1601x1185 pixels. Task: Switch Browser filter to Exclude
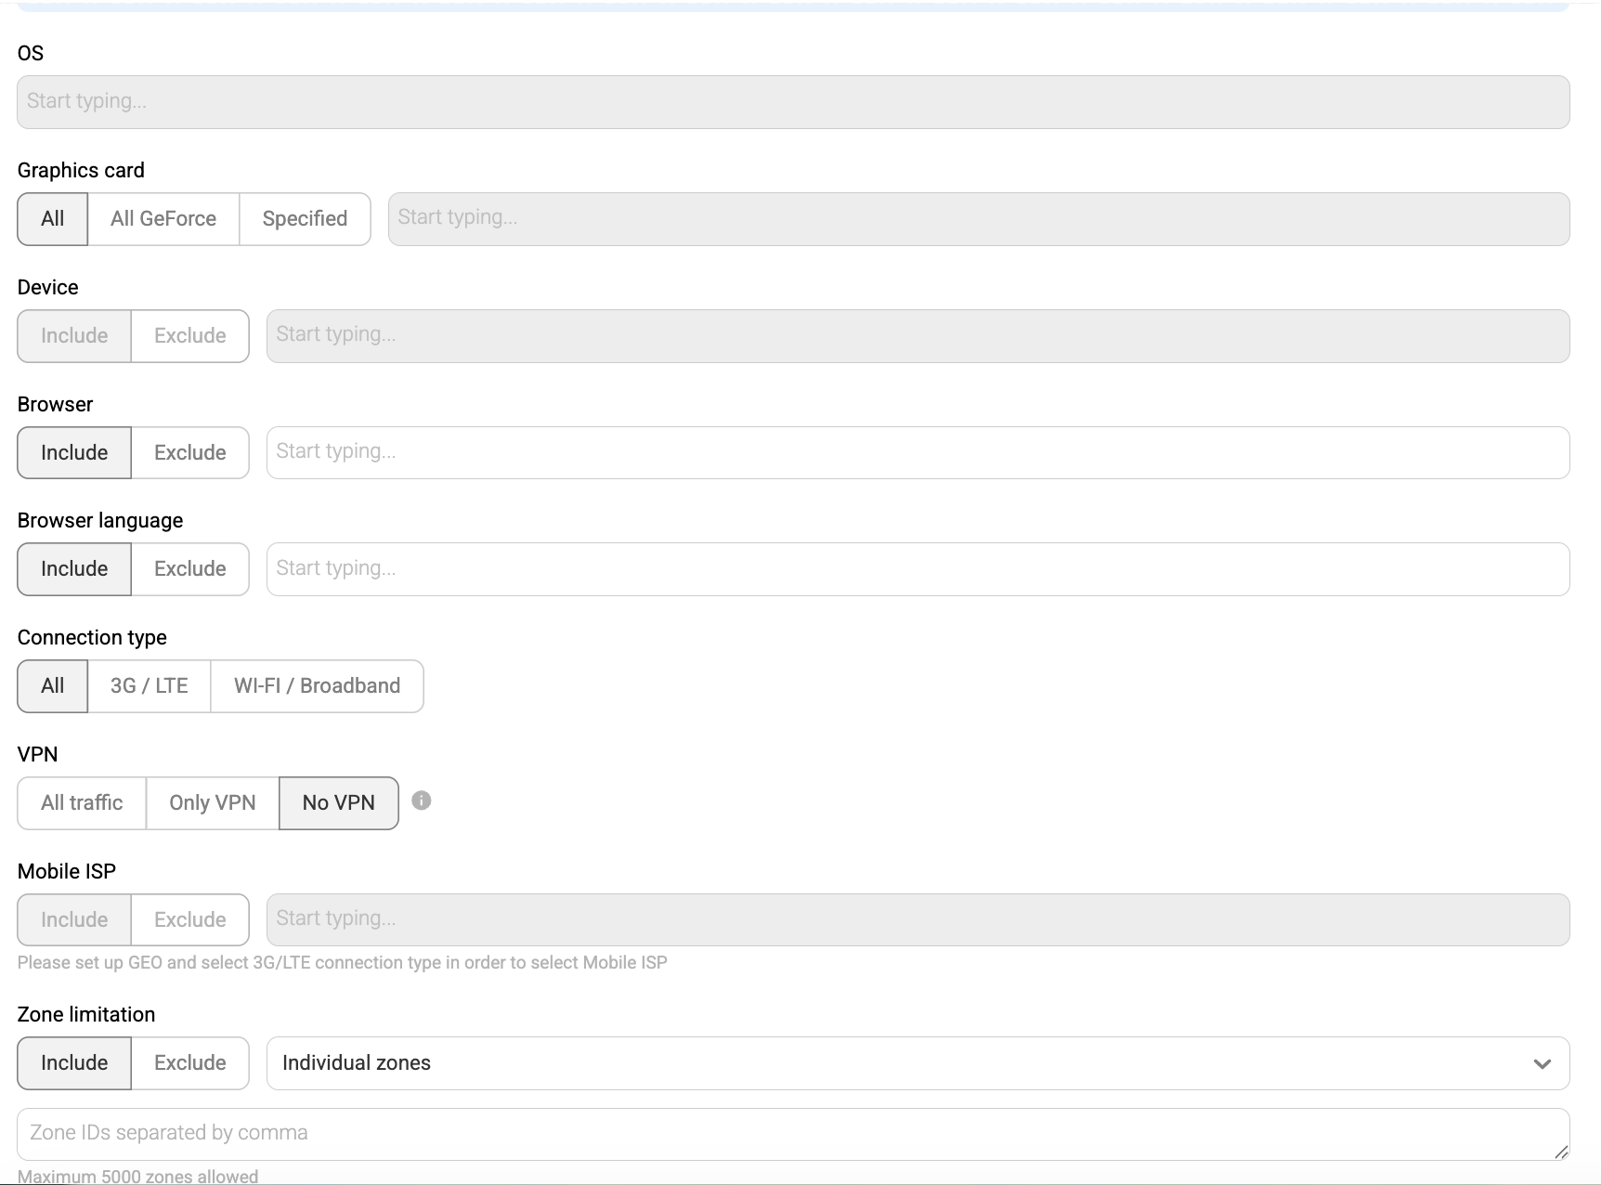coord(189,452)
